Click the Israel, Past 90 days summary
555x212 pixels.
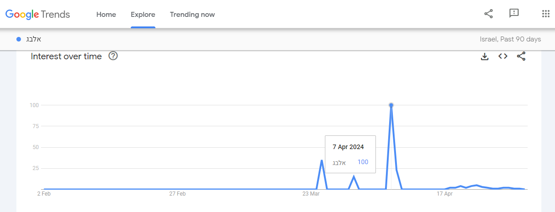tap(510, 39)
